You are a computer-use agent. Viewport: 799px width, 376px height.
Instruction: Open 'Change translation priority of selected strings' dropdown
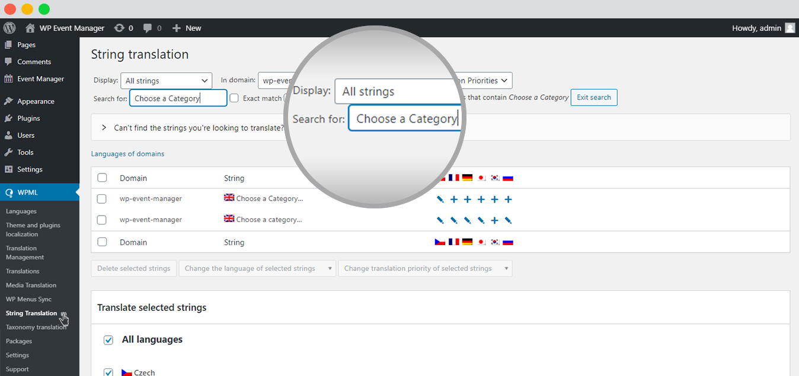(x=425, y=268)
